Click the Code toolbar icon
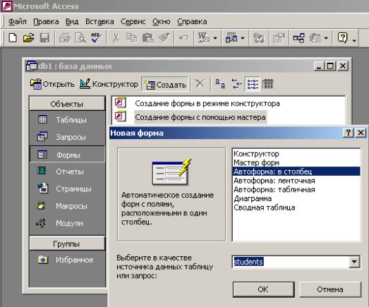The image size is (369, 307). (x=258, y=37)
